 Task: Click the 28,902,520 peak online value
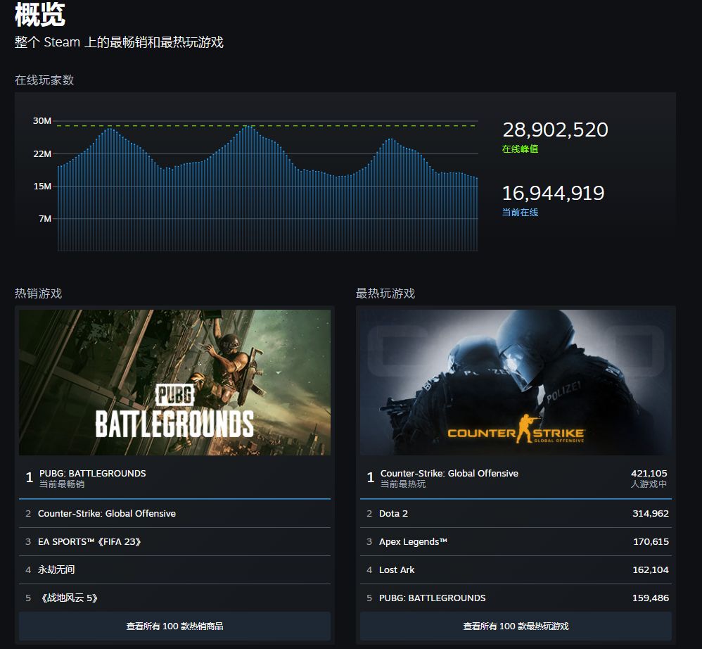(x=555, y=130)
